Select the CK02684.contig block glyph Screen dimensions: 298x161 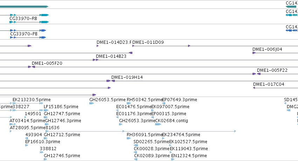coord(158,124)
